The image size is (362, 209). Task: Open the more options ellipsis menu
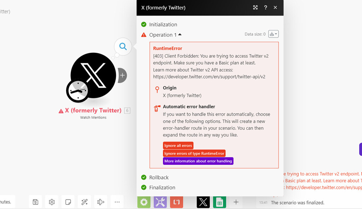117,202
